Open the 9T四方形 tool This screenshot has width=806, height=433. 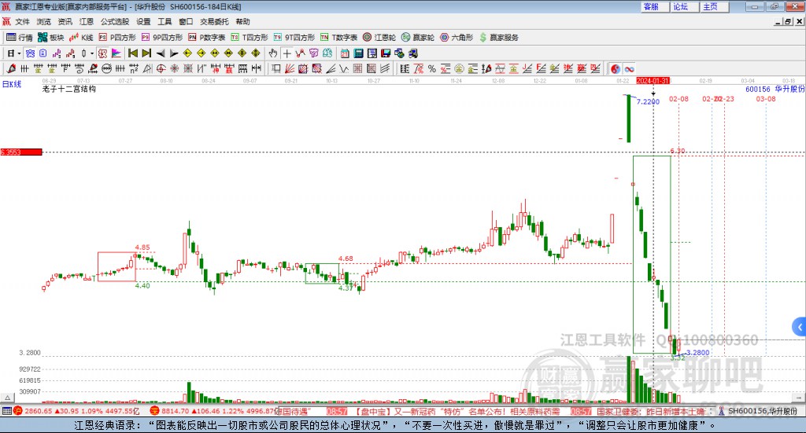point(294,38)
